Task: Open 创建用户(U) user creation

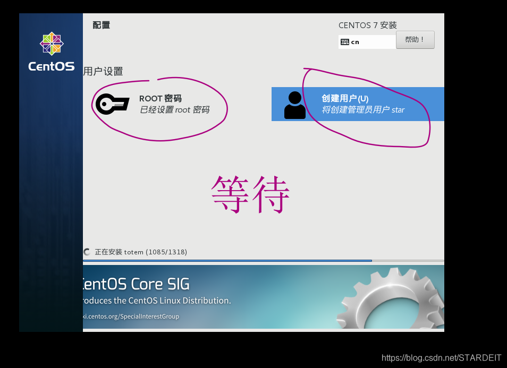Action: tap(358, 104)
